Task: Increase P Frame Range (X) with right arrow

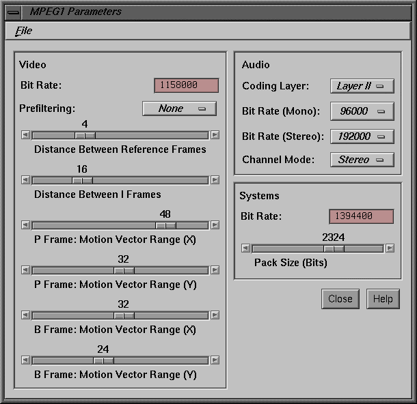Action: 215,225
